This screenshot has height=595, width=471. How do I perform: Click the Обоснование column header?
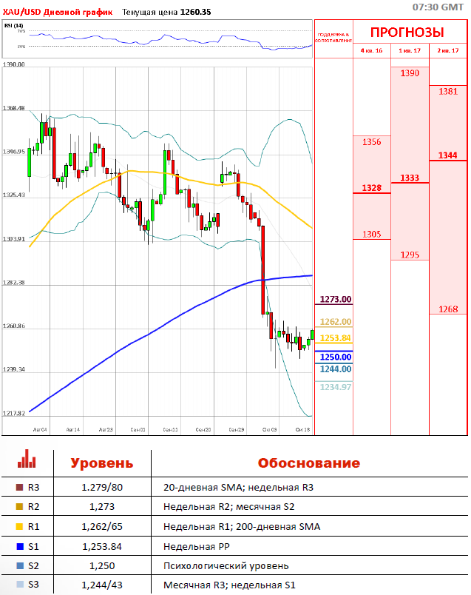click(308, 463)
